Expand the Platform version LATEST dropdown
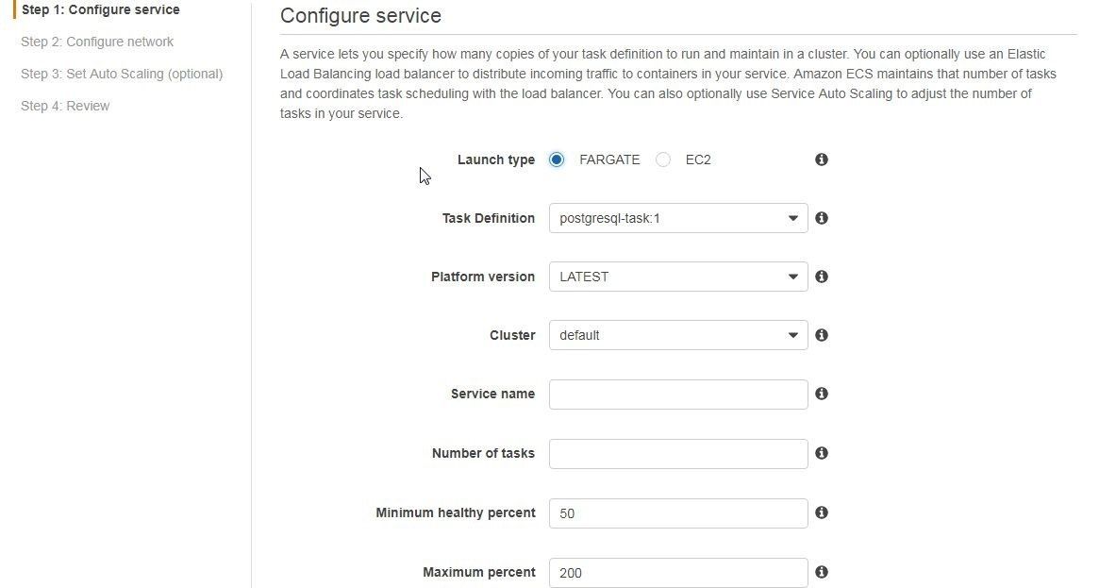The width and height of the screenshot is (1116, 588). point(678,277)
